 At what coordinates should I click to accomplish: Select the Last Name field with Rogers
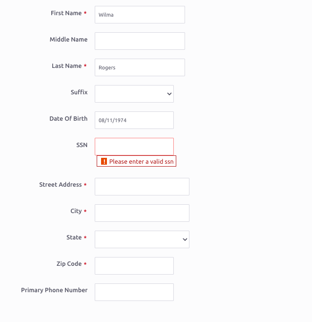(140, 67)
